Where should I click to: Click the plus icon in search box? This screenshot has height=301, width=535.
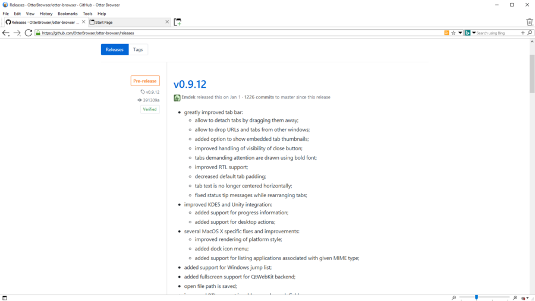tap(523, 33)
